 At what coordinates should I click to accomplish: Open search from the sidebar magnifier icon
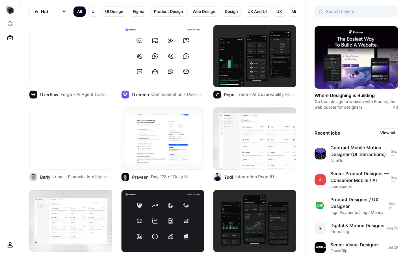pos(10,24)
